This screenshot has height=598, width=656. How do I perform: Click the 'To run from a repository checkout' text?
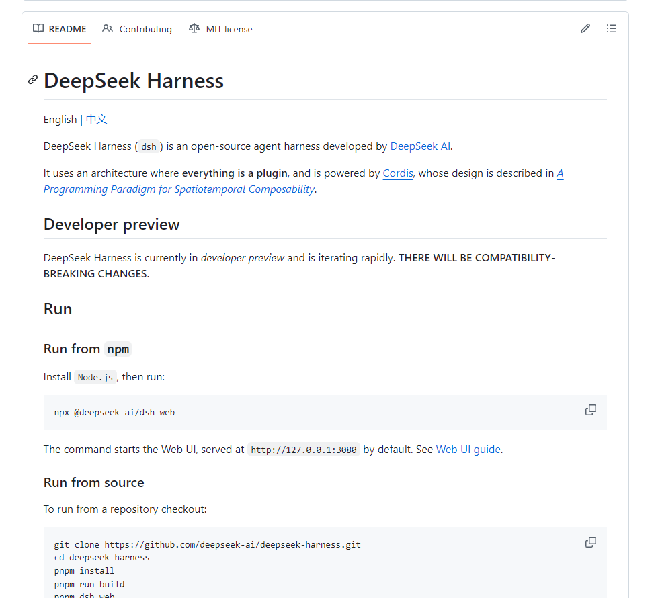125,509
